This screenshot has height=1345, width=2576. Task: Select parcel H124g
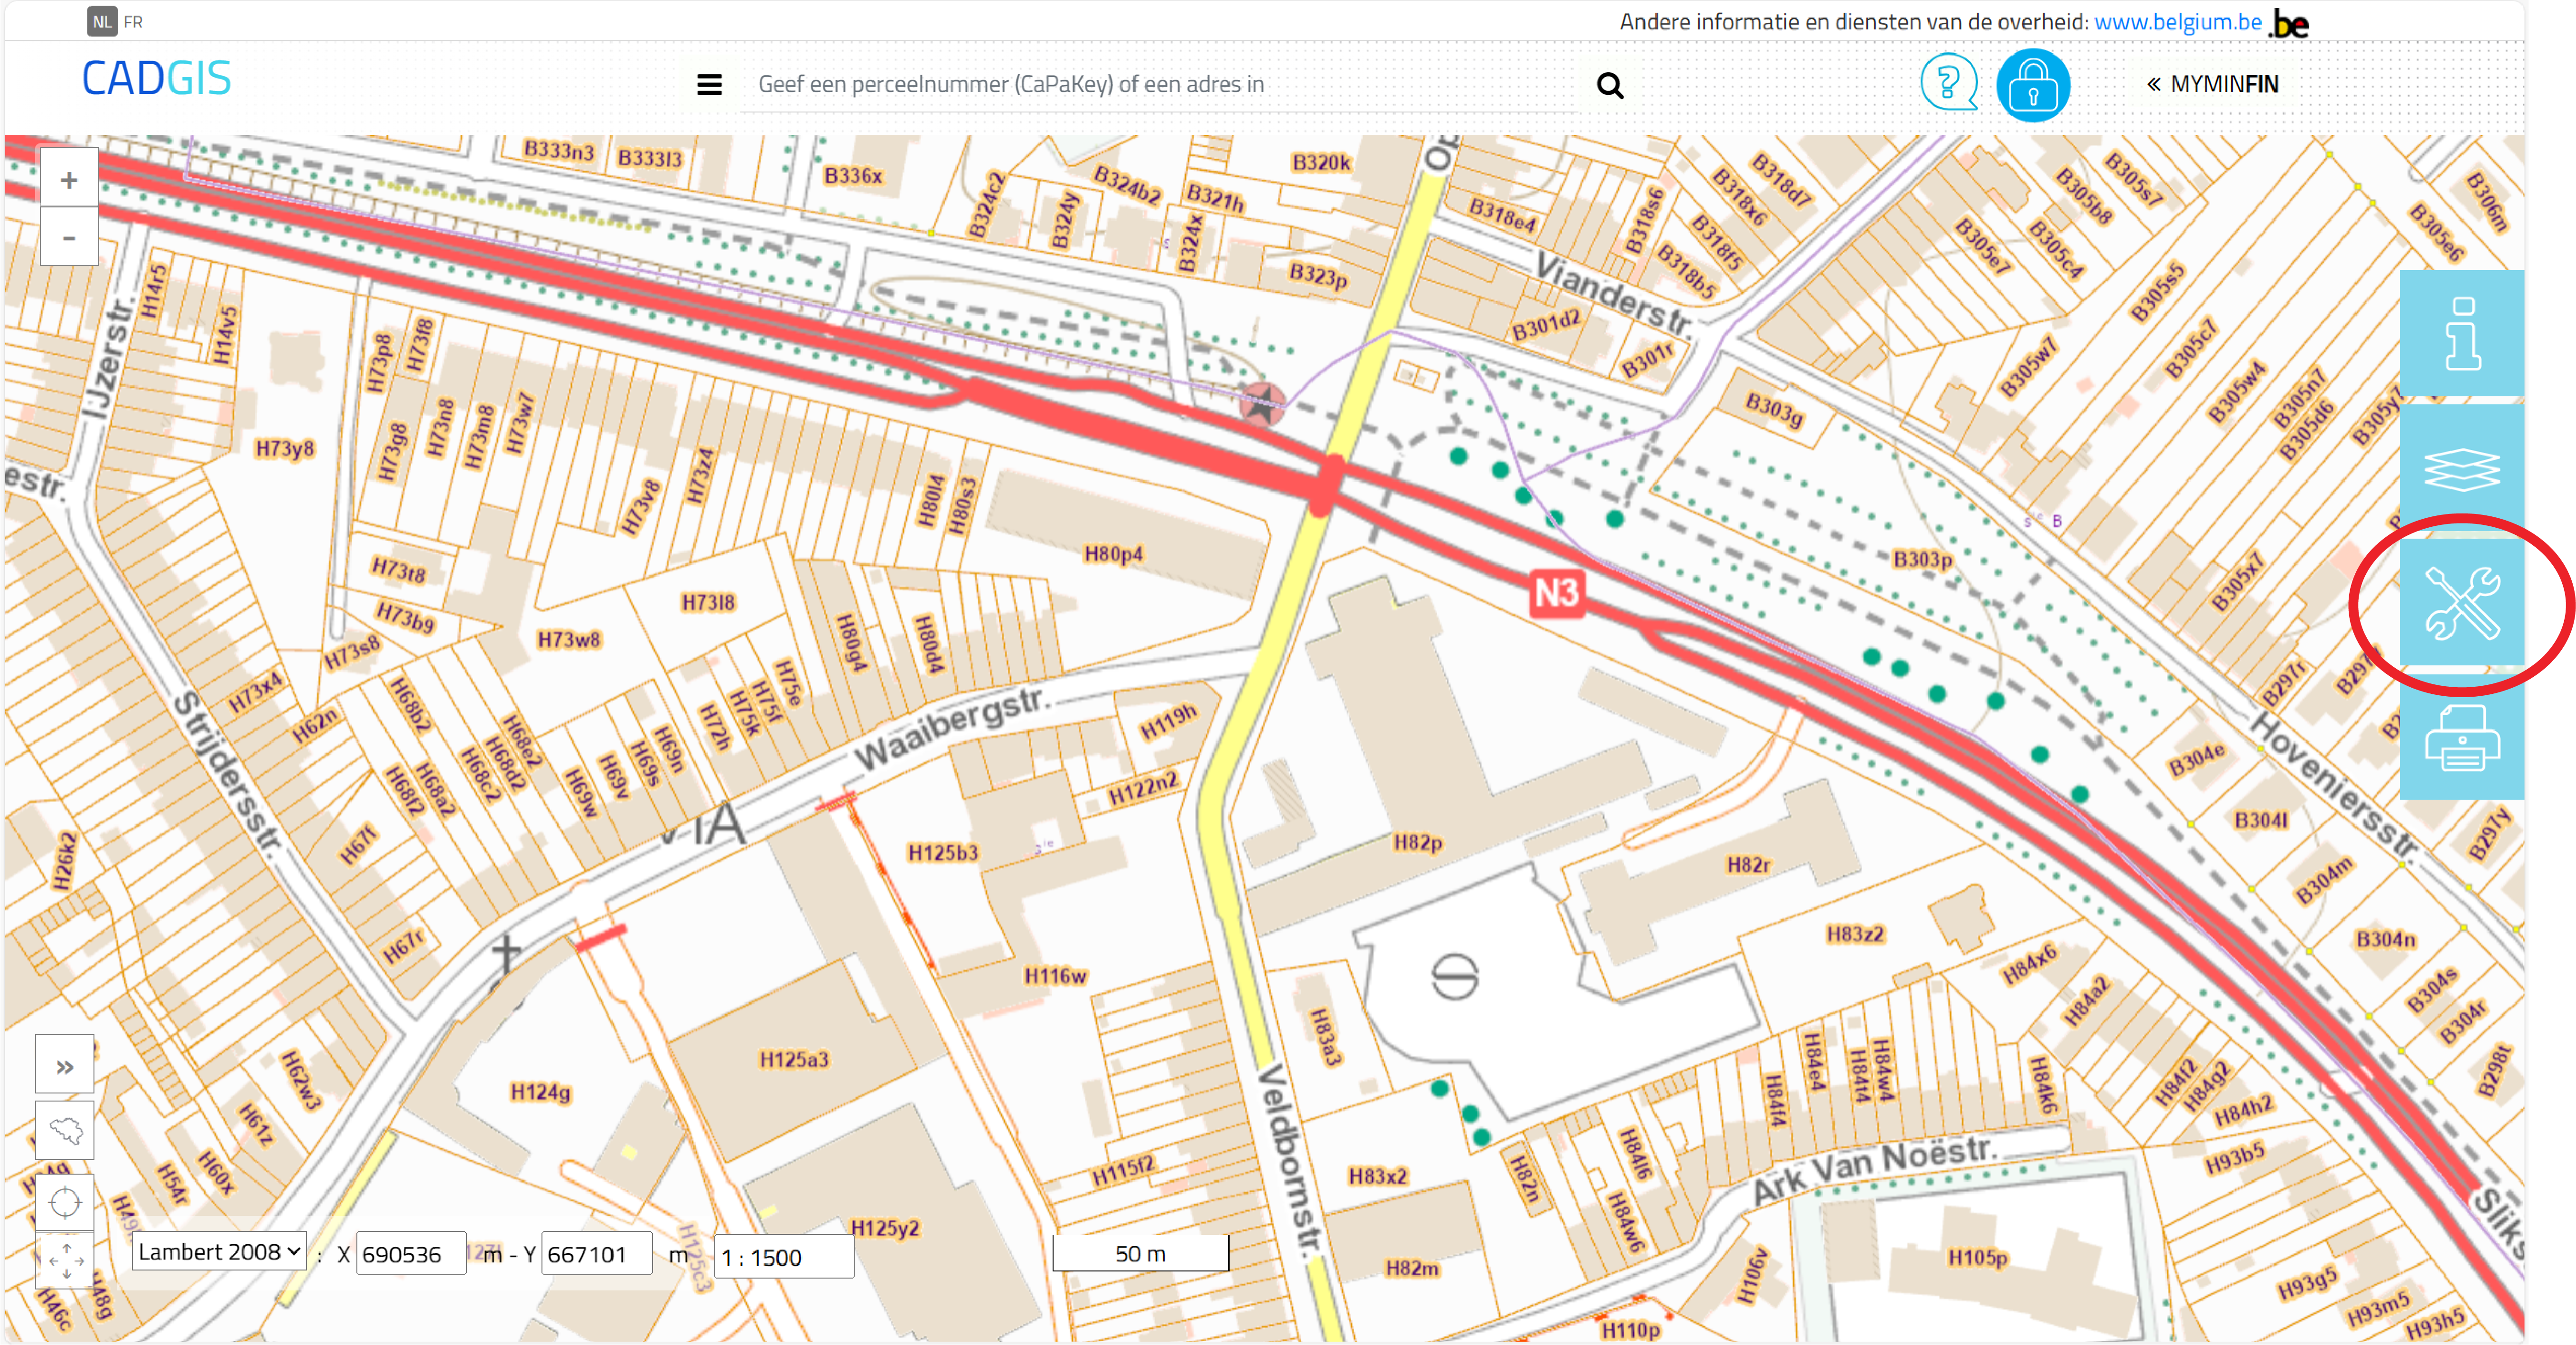[541, 1092]
